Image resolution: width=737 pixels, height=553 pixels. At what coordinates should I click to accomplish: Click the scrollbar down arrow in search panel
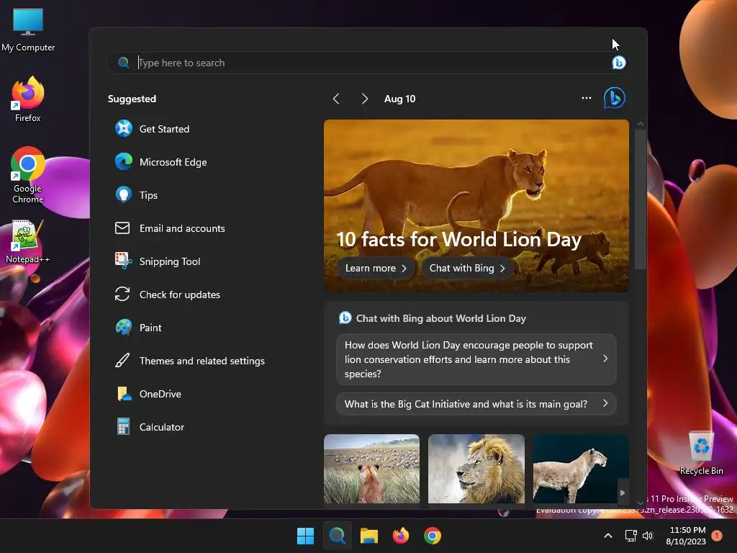point(640,503)
